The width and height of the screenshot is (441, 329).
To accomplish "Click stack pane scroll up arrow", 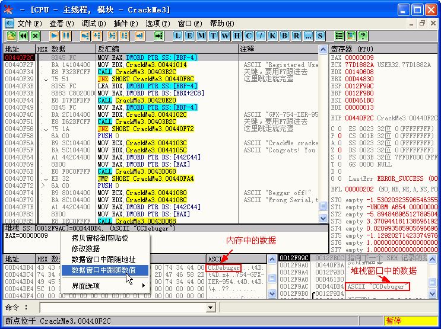I will click(433, 259).
